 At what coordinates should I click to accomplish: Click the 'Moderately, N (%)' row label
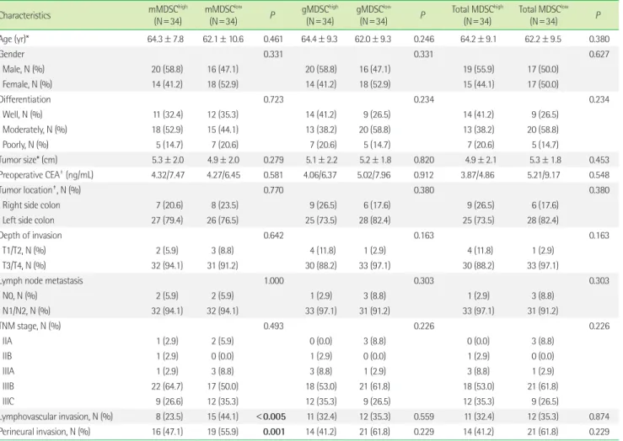(x=35, y=130)
